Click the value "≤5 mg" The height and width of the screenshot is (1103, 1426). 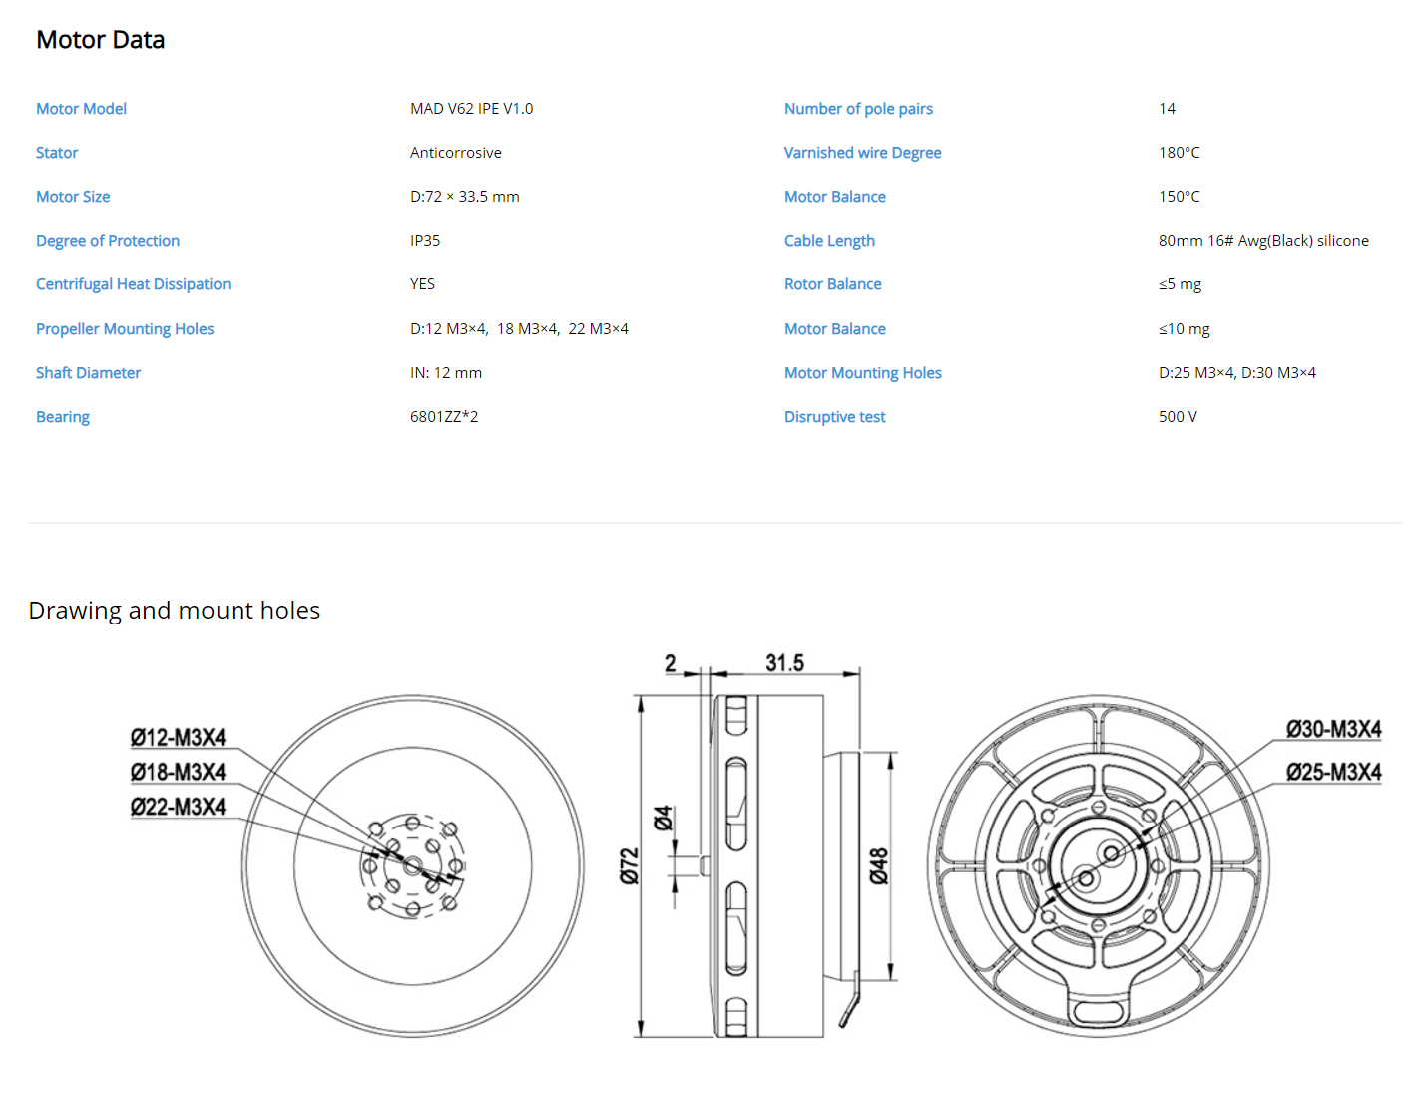1180,284
